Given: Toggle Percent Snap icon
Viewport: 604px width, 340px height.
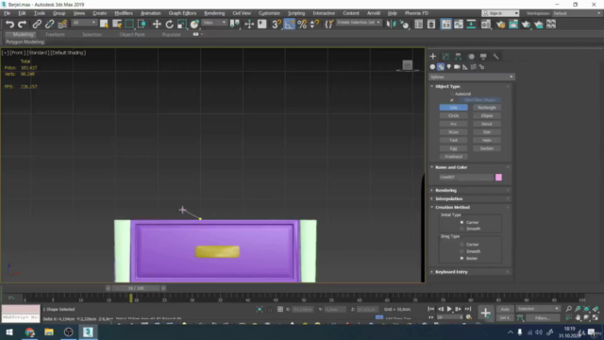Looking at the screenshot, I should coord(302,25).
